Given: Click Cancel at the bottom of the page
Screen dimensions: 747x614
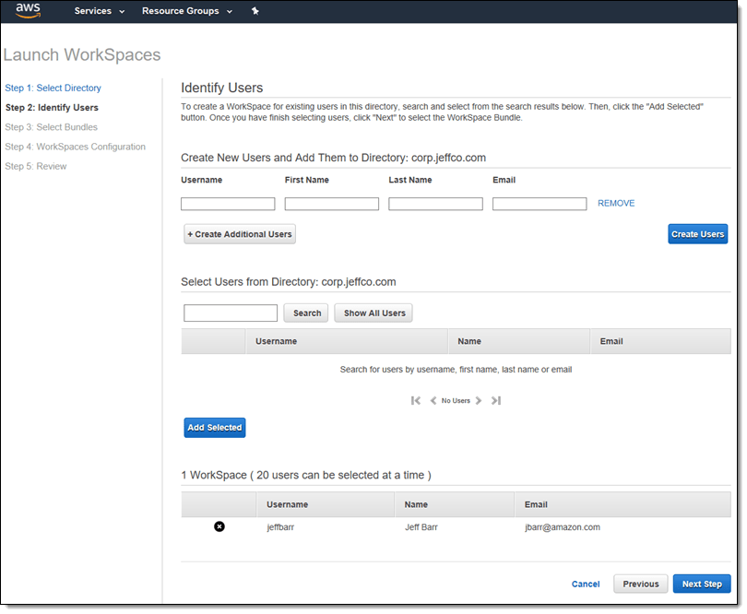Looking at the screenshot, I should [x=586, y=584].
